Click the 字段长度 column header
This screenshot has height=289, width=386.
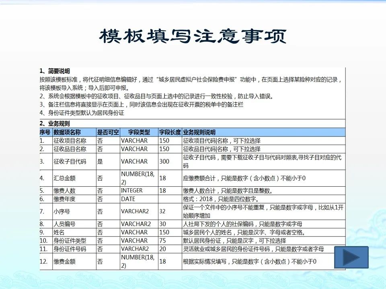[170, 132]
